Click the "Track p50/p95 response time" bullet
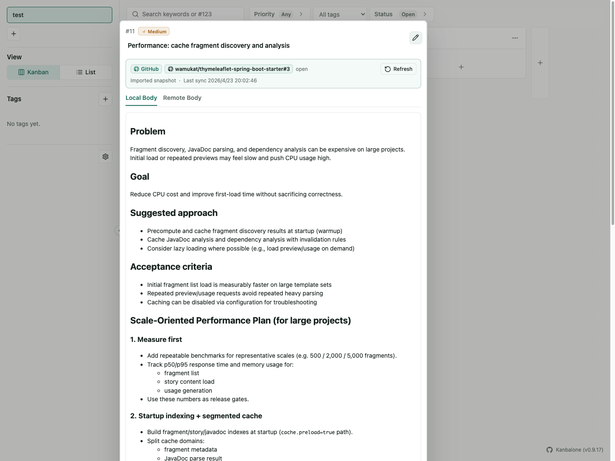The height and width of the screenshot is (461, 615). (x=220, y=365)
